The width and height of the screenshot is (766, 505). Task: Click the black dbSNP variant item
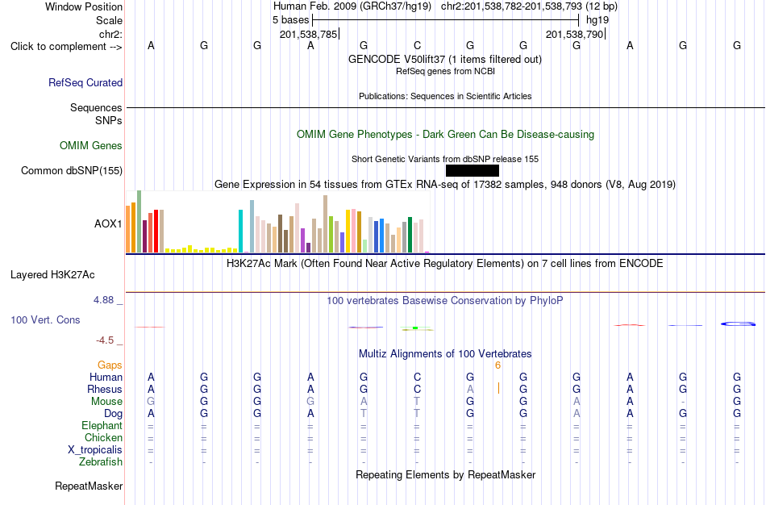tap(473, 170)
